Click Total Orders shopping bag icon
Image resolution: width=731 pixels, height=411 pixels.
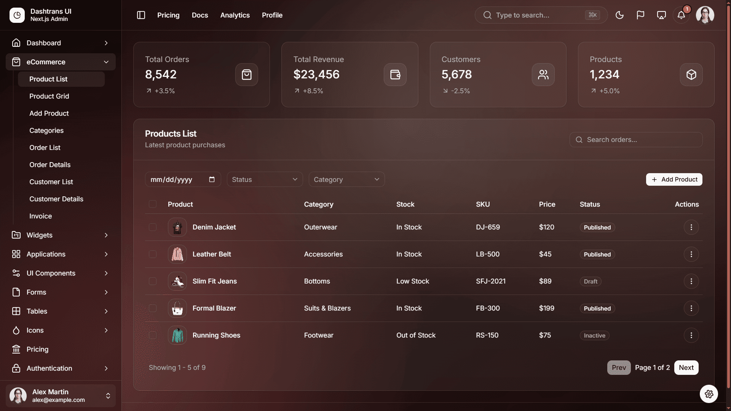[x=247, y=75]
